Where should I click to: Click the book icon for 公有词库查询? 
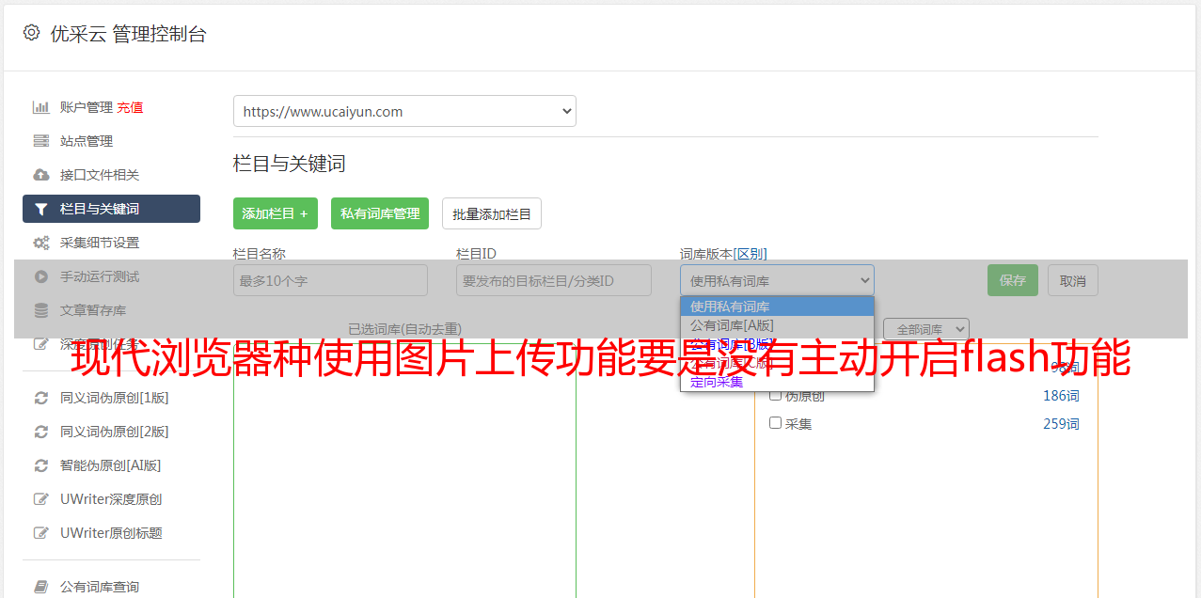41,587
